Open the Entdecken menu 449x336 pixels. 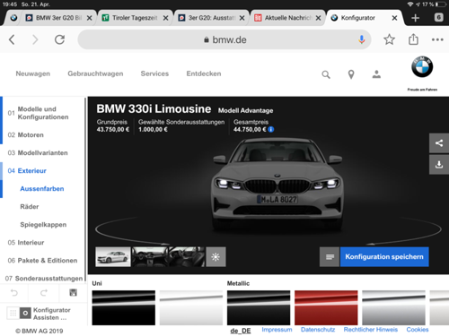(204, 73)
